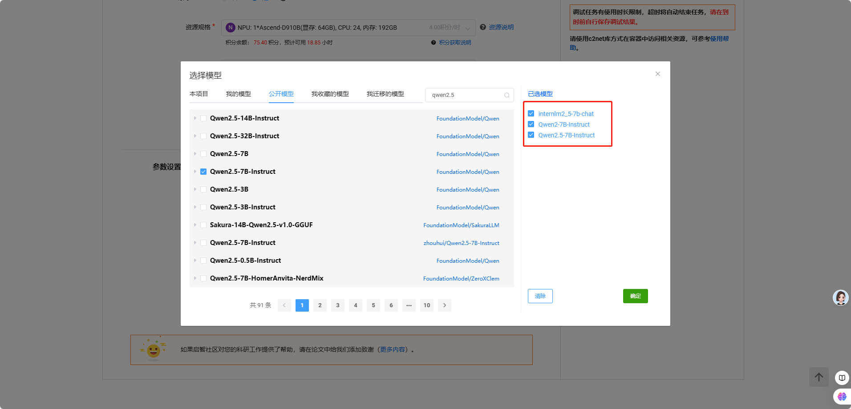Image resolution: width=851 pixels, height=409 pixels.
Task: Click the search magnifier icon in qwen2.5 field
Action: click(507, 95)
